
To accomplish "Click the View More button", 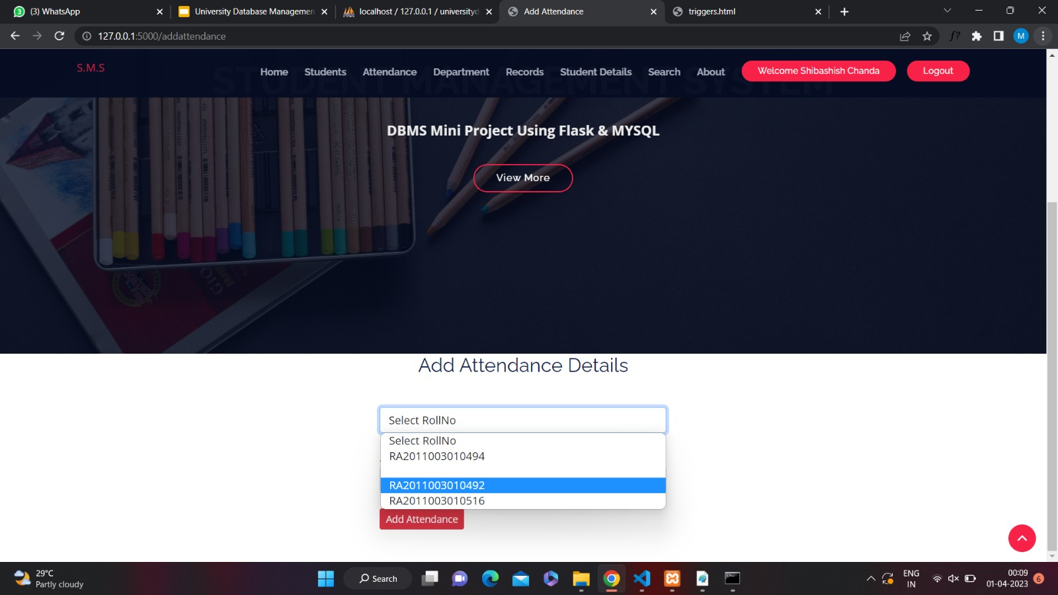I will (523, 178).
